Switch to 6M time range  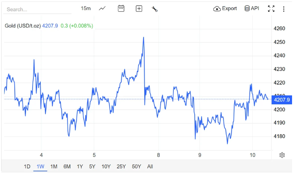click(67, 167)
